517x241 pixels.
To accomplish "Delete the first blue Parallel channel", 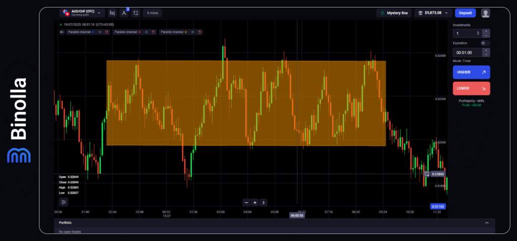I will click(x=107, y=32).
